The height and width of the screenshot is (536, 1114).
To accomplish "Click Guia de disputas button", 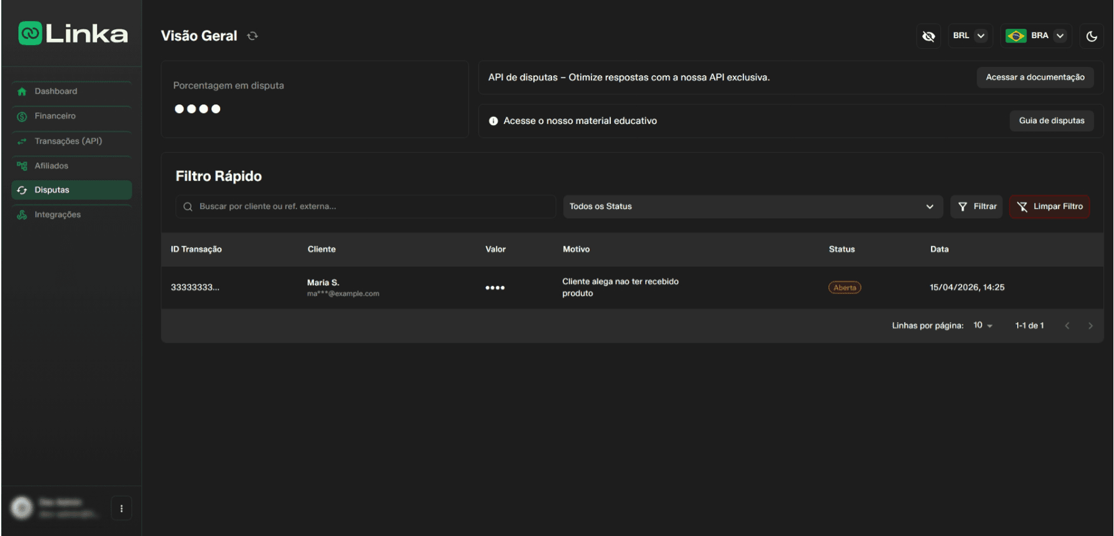I will (x=1051, y=121).
